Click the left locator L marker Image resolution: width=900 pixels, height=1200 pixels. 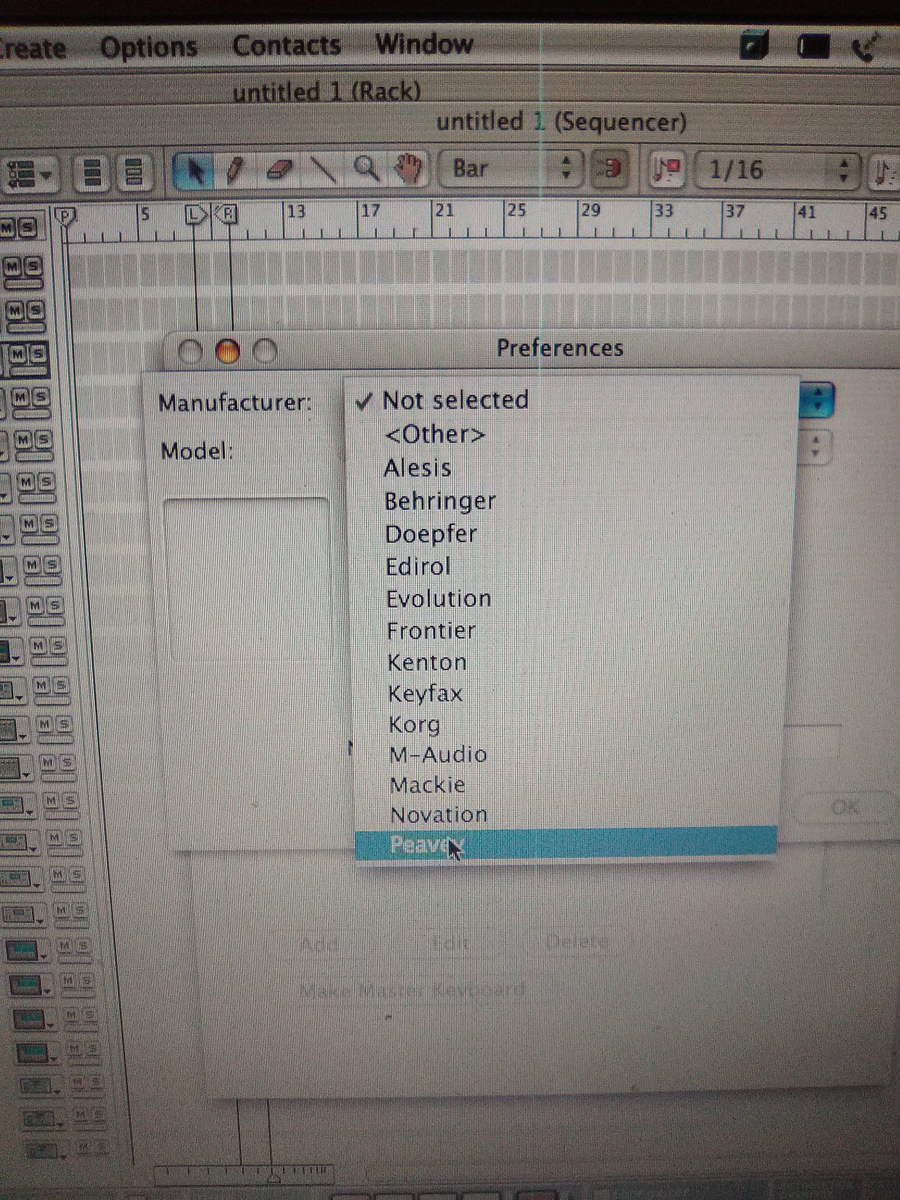[194, 215]
